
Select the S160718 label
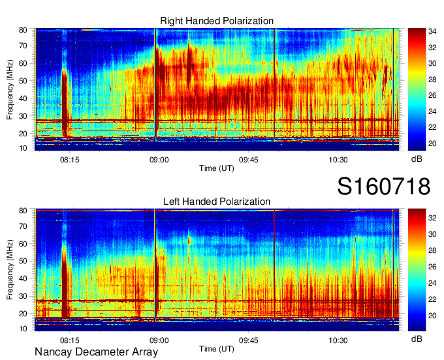click(384, 187)
